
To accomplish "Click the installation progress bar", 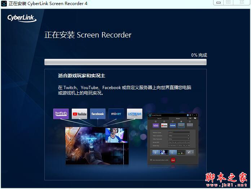I will point(125,62).
